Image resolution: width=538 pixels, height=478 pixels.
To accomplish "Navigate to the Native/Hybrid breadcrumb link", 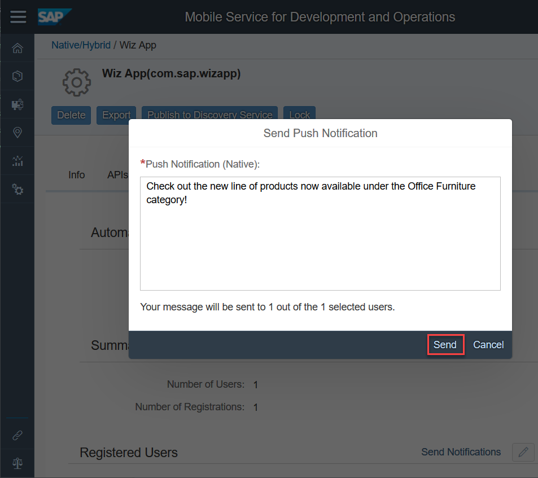I will pyautogui.click(x=81, y=45).
